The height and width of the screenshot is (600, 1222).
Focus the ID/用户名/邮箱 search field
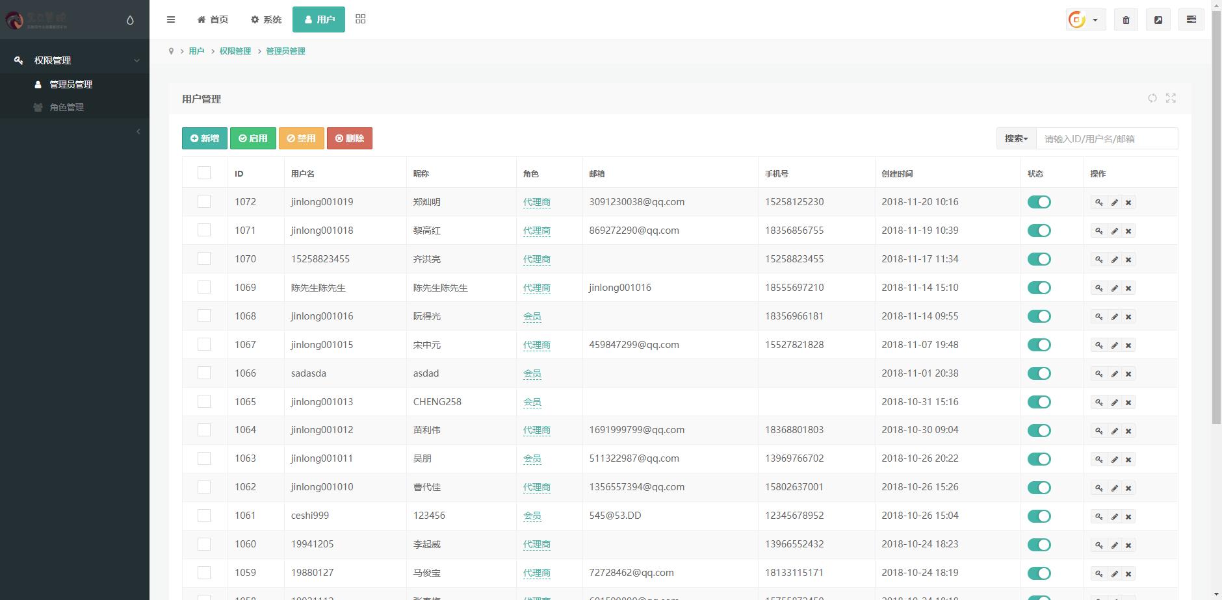[1107, 138]
